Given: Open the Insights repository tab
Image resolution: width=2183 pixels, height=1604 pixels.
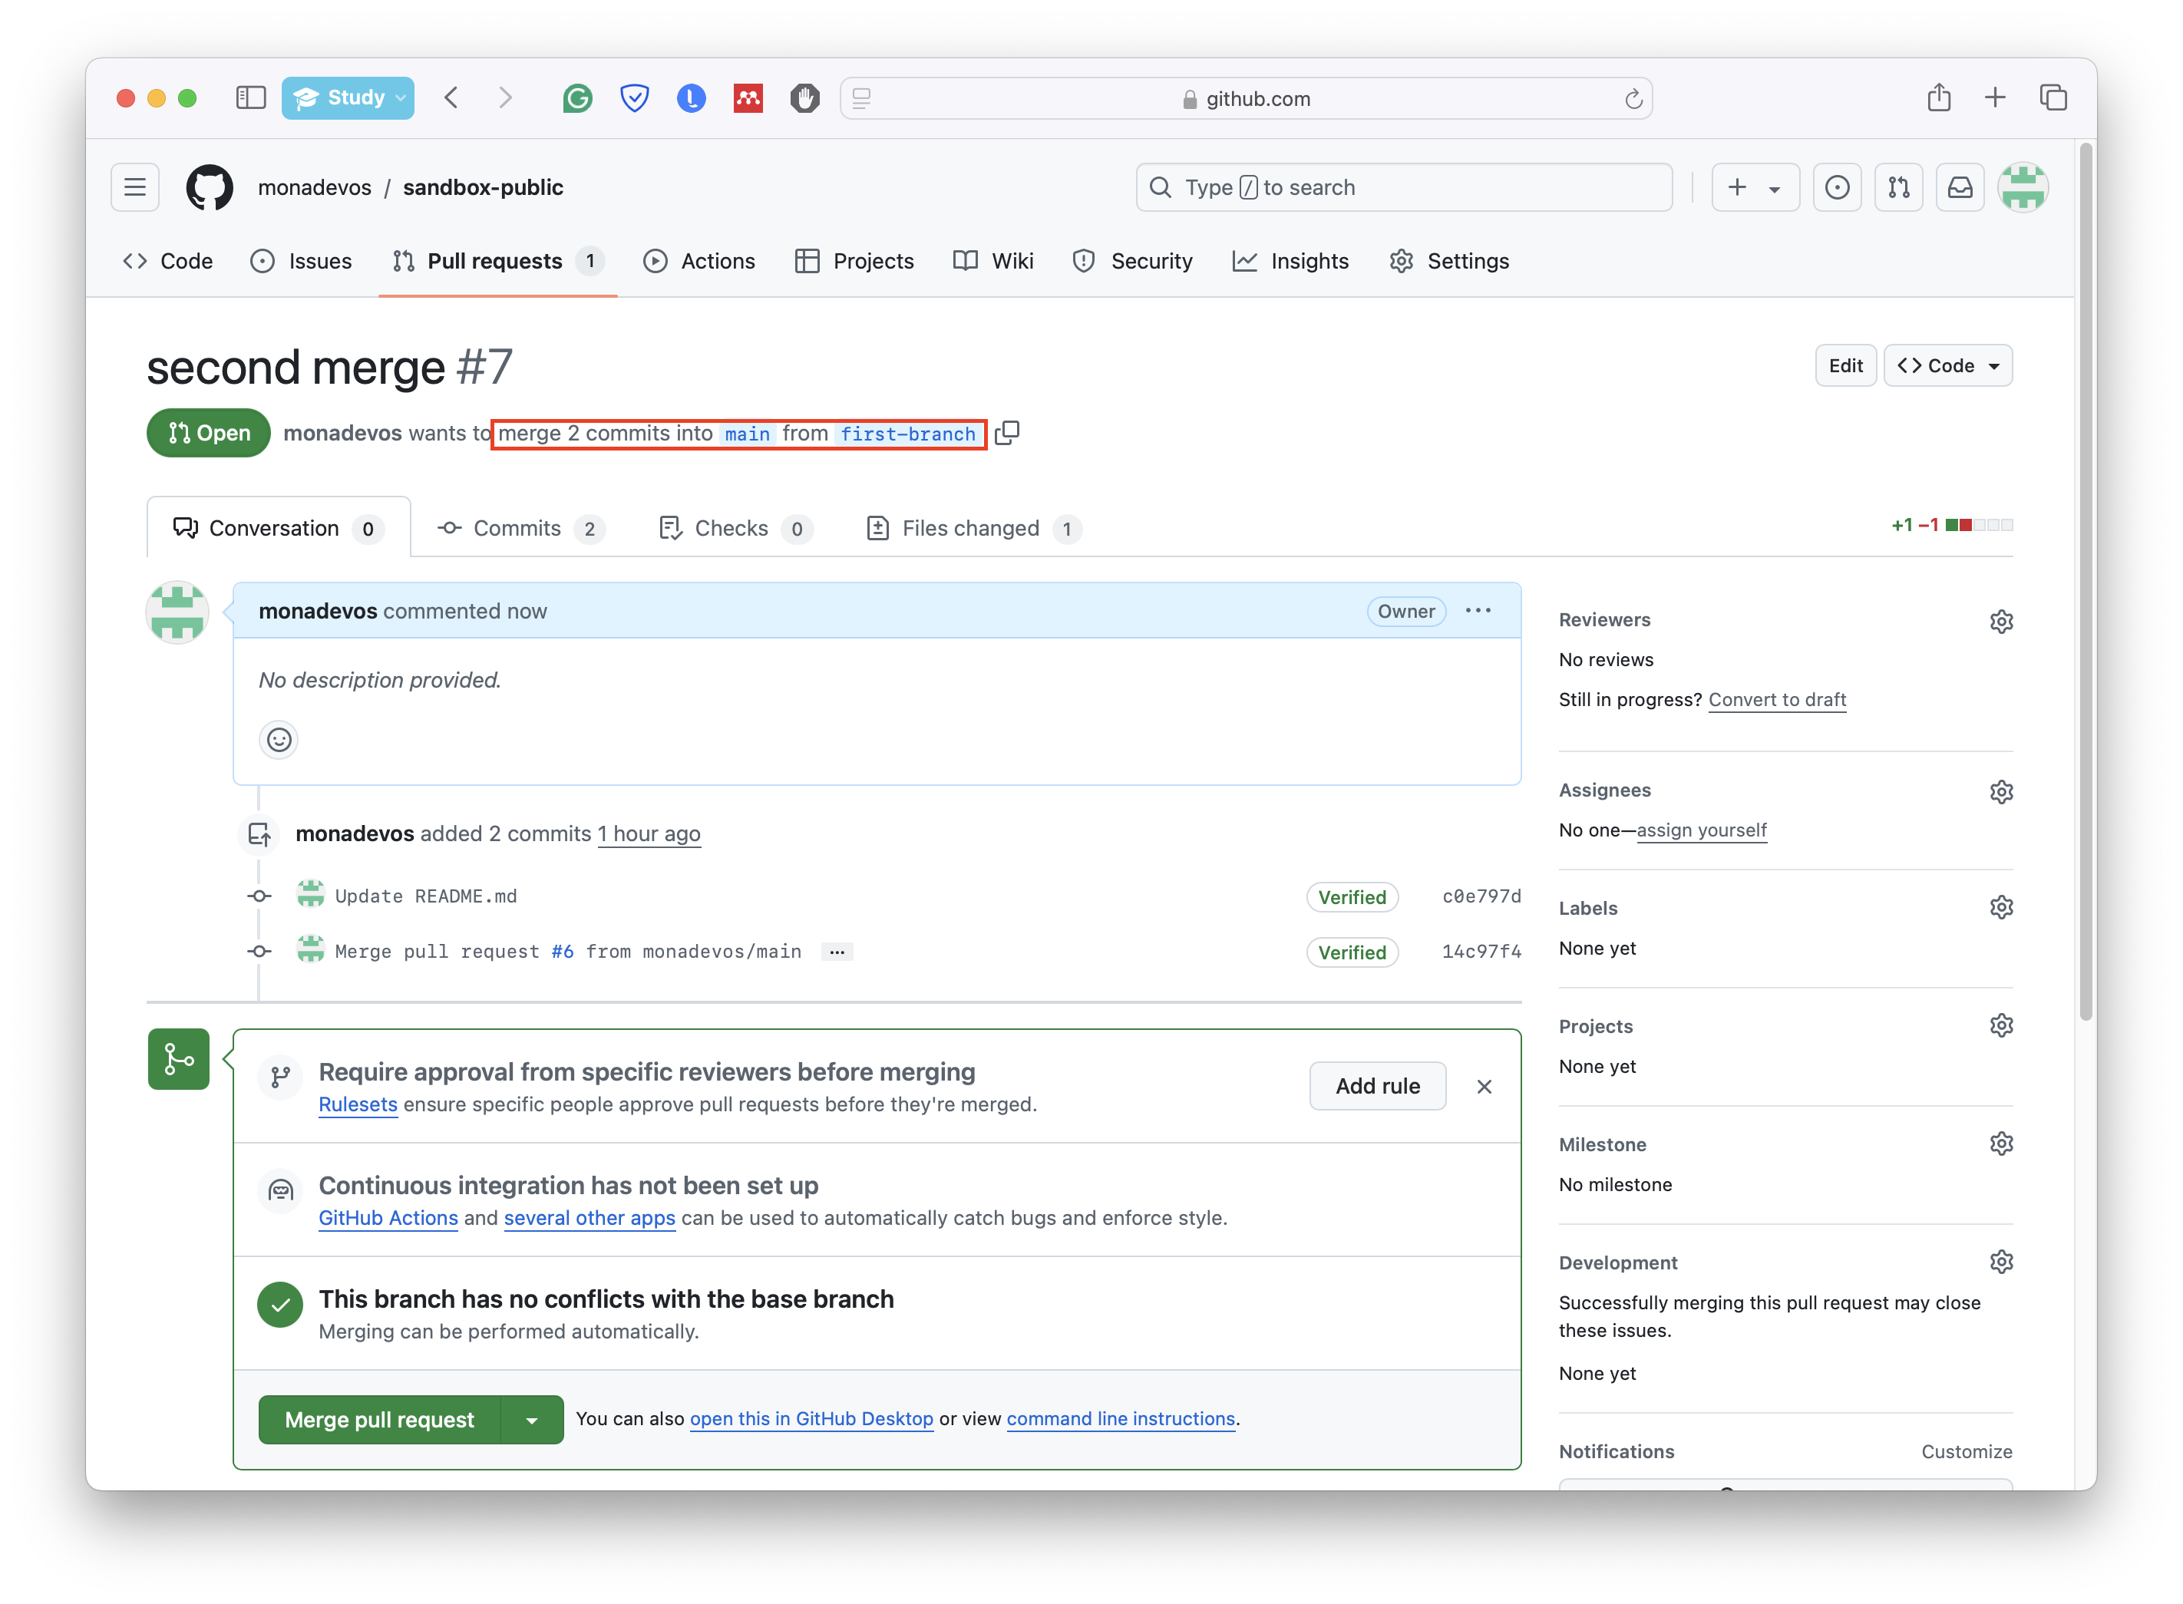Looking at the screenshot, I should click(1290, 261).
